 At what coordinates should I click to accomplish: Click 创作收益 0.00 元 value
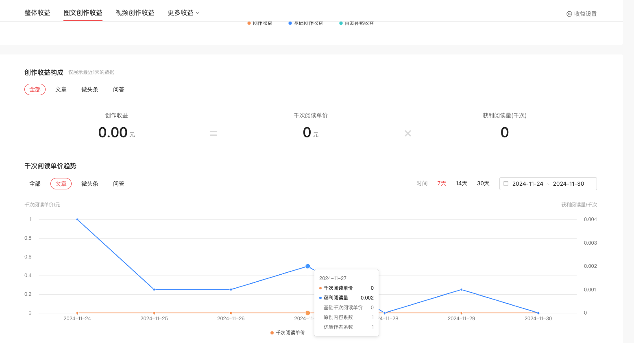tap(117, 132)
